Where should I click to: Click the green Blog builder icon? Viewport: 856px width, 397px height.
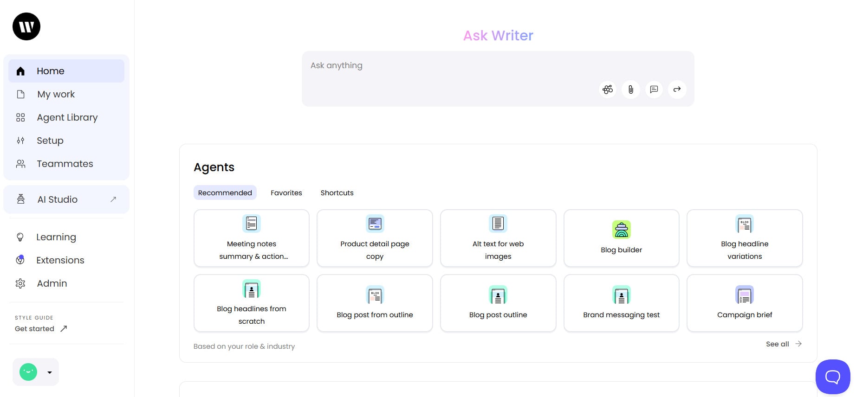(622, 230)
